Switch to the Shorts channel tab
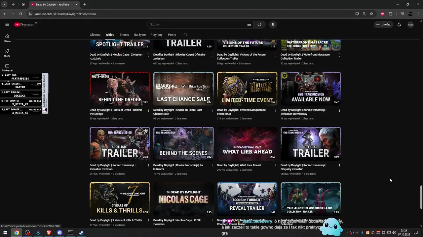 (124, 35)
